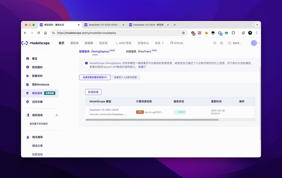This screenshot has height=178, width=282.
Task: Open a new browser tab with plus
Action: 175,25
